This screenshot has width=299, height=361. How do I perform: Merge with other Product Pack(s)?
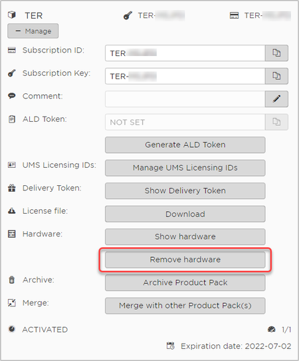[185, 306]
